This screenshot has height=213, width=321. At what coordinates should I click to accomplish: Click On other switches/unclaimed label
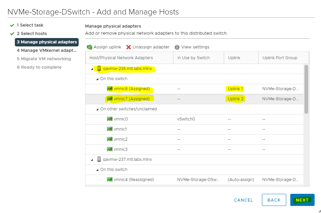point(128,109)
